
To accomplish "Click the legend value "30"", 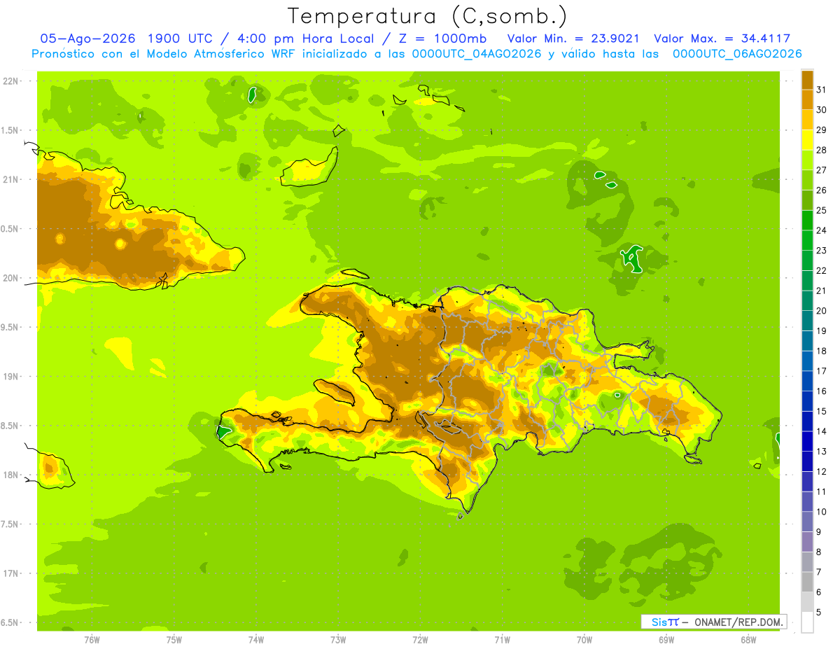I will (822, 110).
